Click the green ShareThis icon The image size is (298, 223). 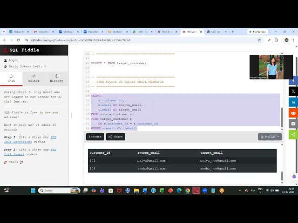click(293, 135)
